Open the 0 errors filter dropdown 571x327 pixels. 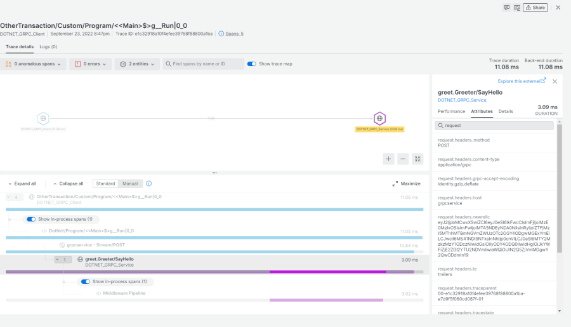(90, 64)
